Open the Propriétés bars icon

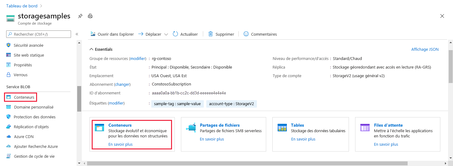click(9, 65)
